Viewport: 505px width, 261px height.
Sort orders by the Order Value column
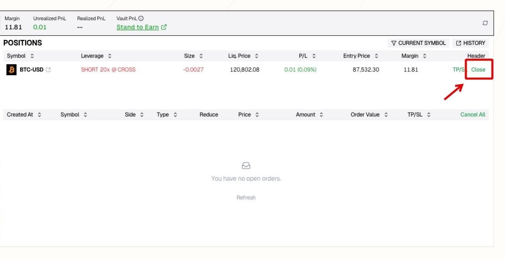coord(369,114)
